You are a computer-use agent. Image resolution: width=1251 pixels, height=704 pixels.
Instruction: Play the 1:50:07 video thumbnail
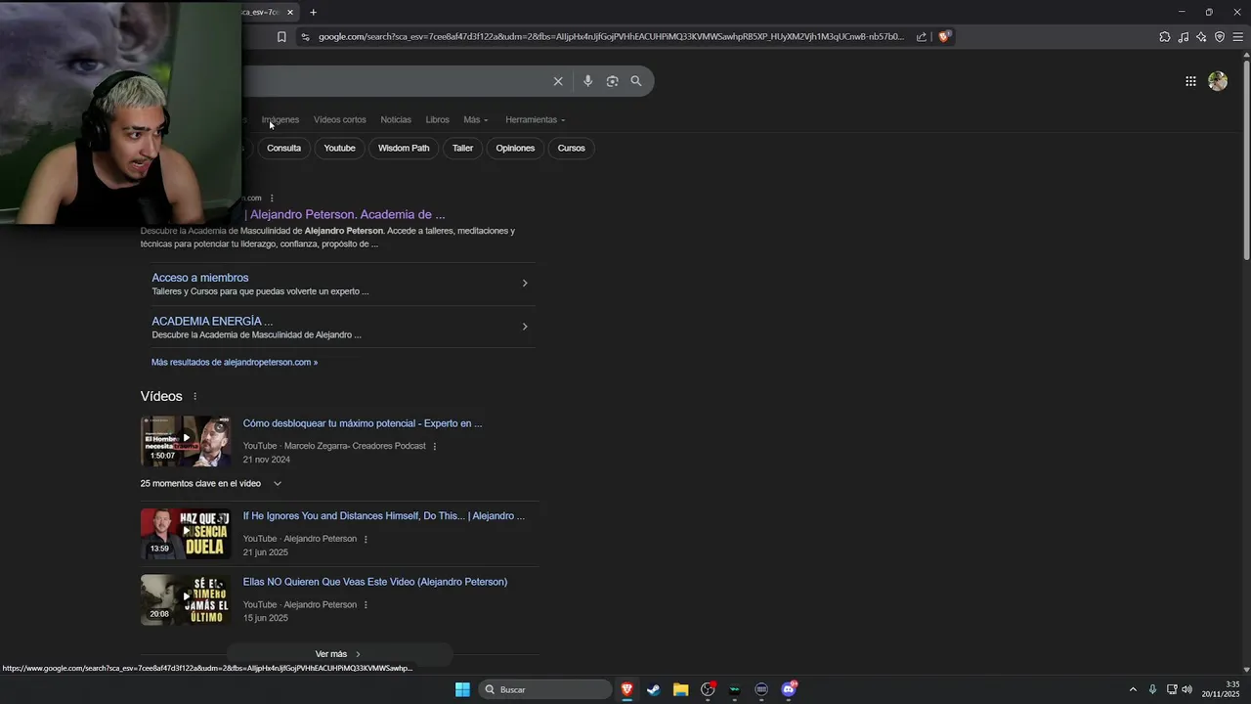click(186, 441)
